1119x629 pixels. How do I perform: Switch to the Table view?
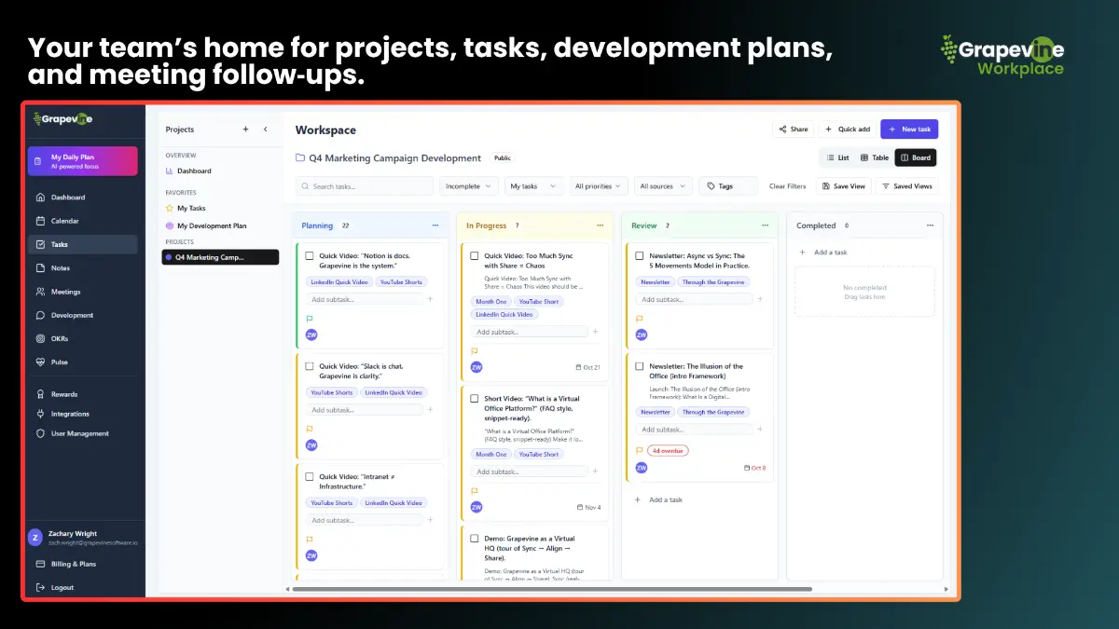coord(875,157)
